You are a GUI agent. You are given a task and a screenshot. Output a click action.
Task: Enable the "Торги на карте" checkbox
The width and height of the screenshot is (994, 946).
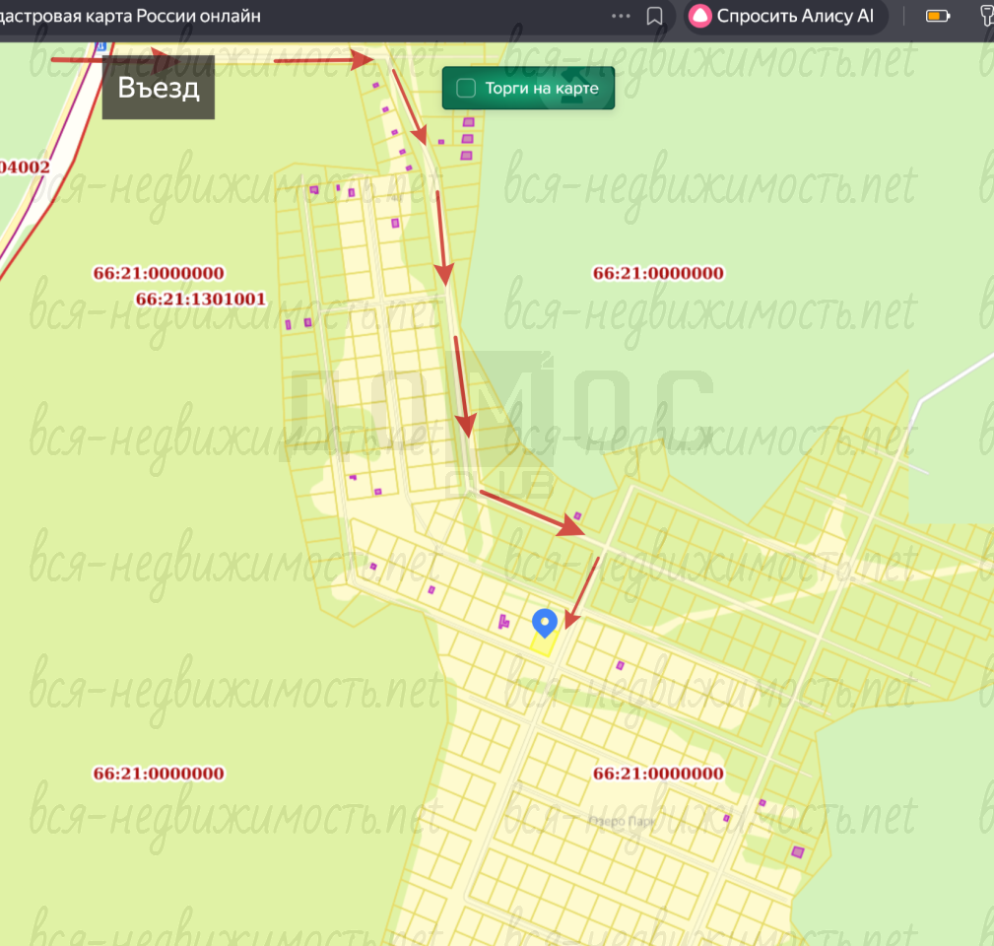coord(466,89)
